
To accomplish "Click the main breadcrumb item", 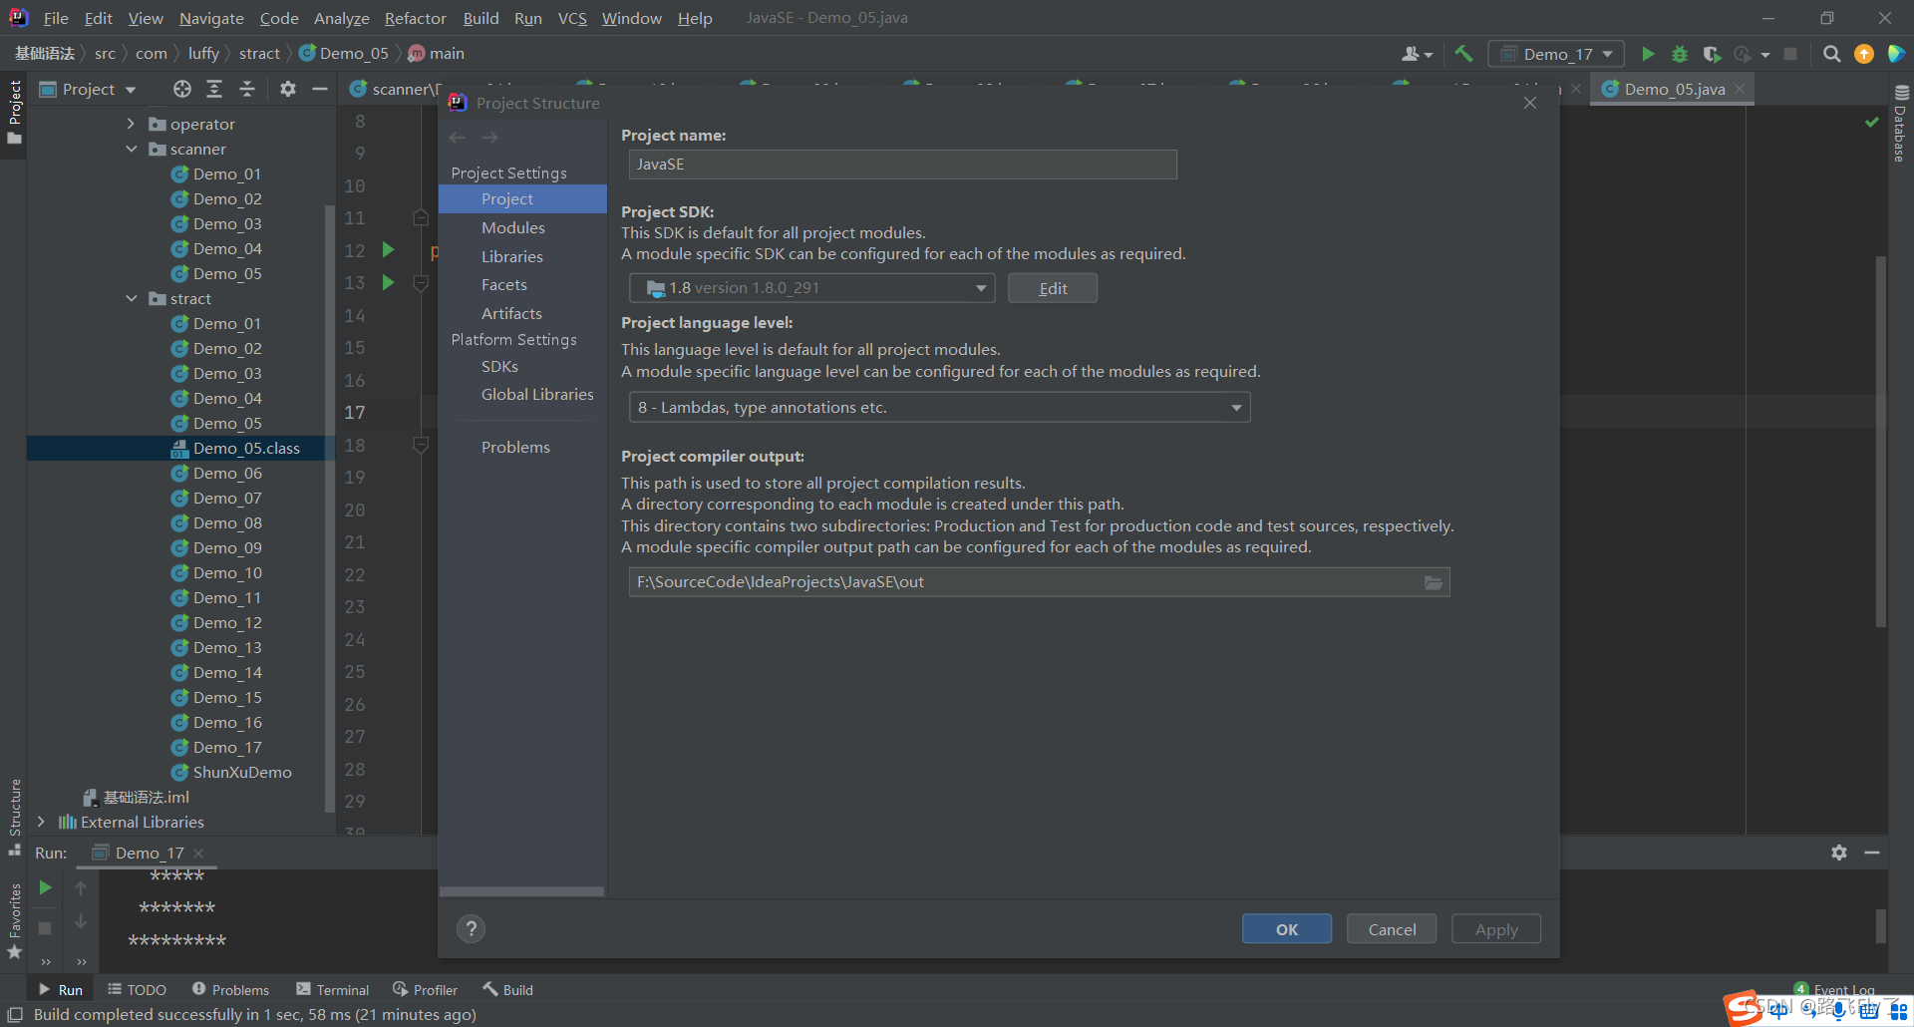I will pos(436,54).
